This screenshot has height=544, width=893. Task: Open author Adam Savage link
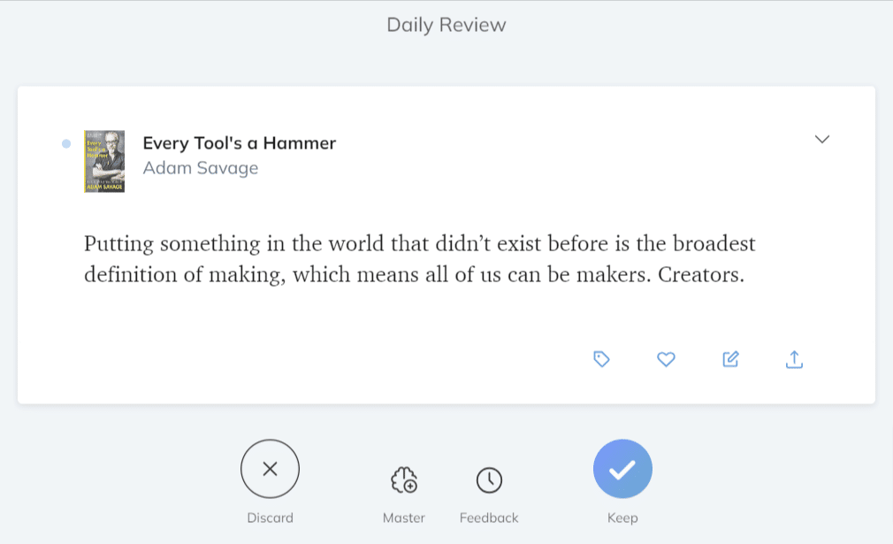(201, 168)
